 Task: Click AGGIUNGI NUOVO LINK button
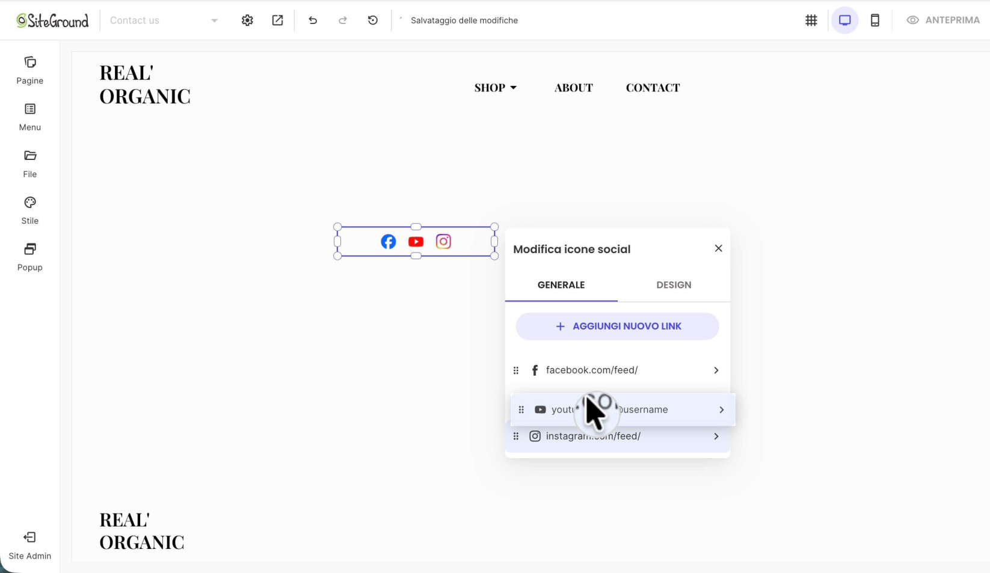617,326
